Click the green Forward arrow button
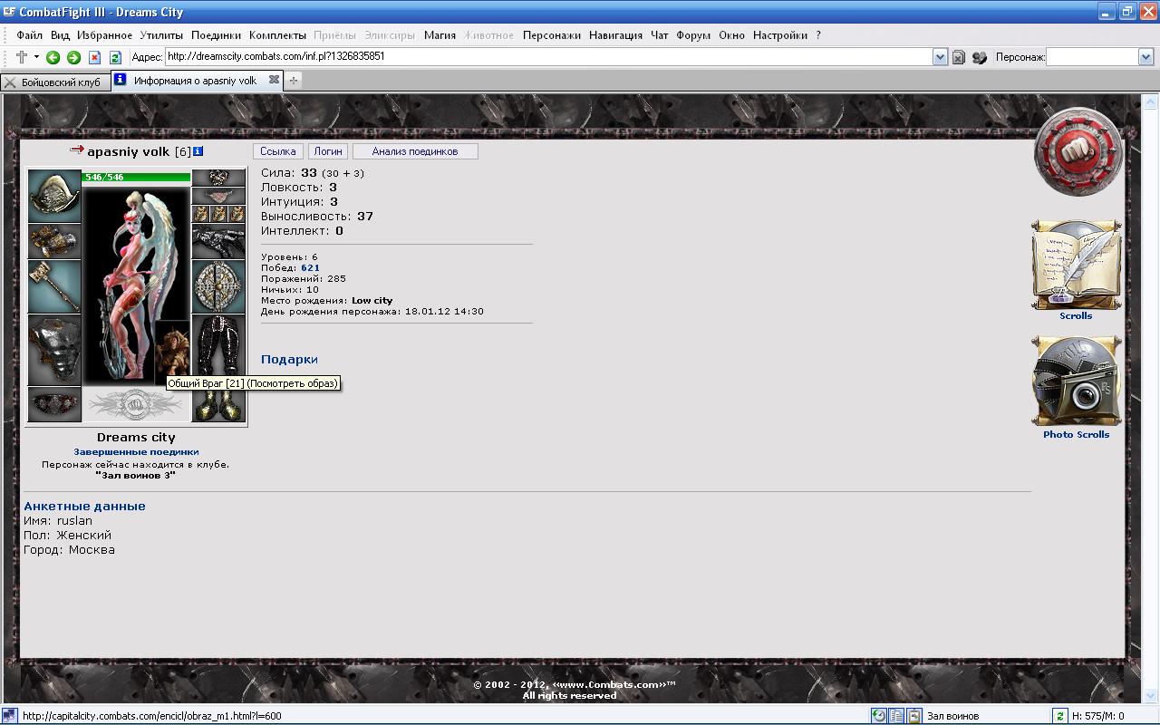This screenshot has height=725, width=1160. [x=73, y=57]
